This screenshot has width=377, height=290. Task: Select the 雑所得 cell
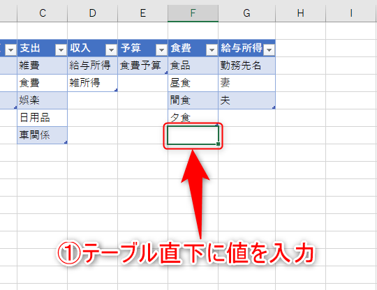[x=93, y=83]
